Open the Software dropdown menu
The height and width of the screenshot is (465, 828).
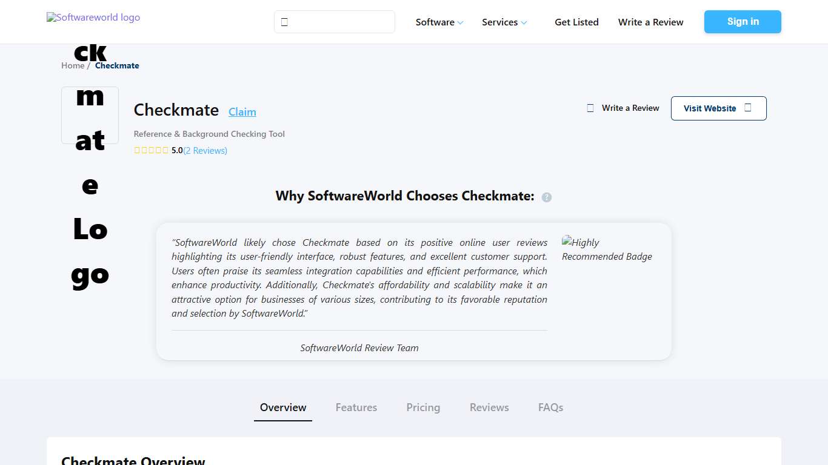point(439,22)
